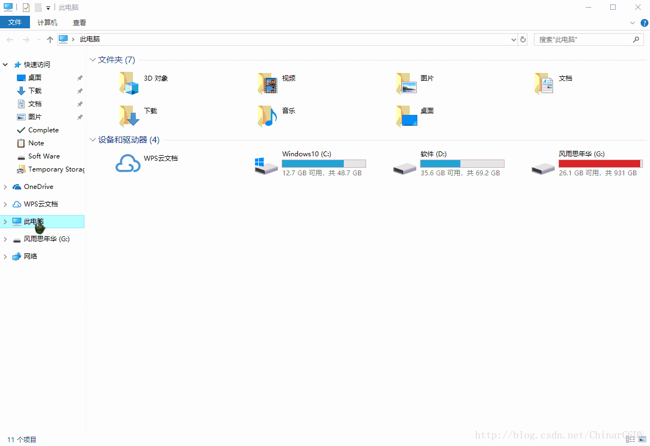Expand the 风雨思年华 (G:) sidebar node
Image resolution: width=650 pixels, height=446 pixels.
[x=5, y=239]
